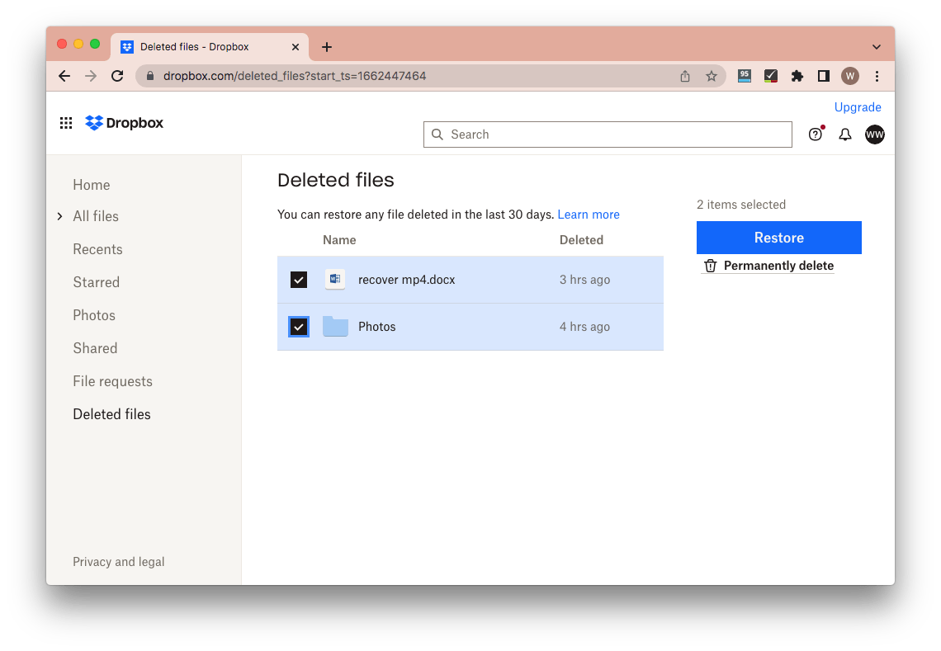Click the bookmark star in the address bar

click(x=712, y=75)
